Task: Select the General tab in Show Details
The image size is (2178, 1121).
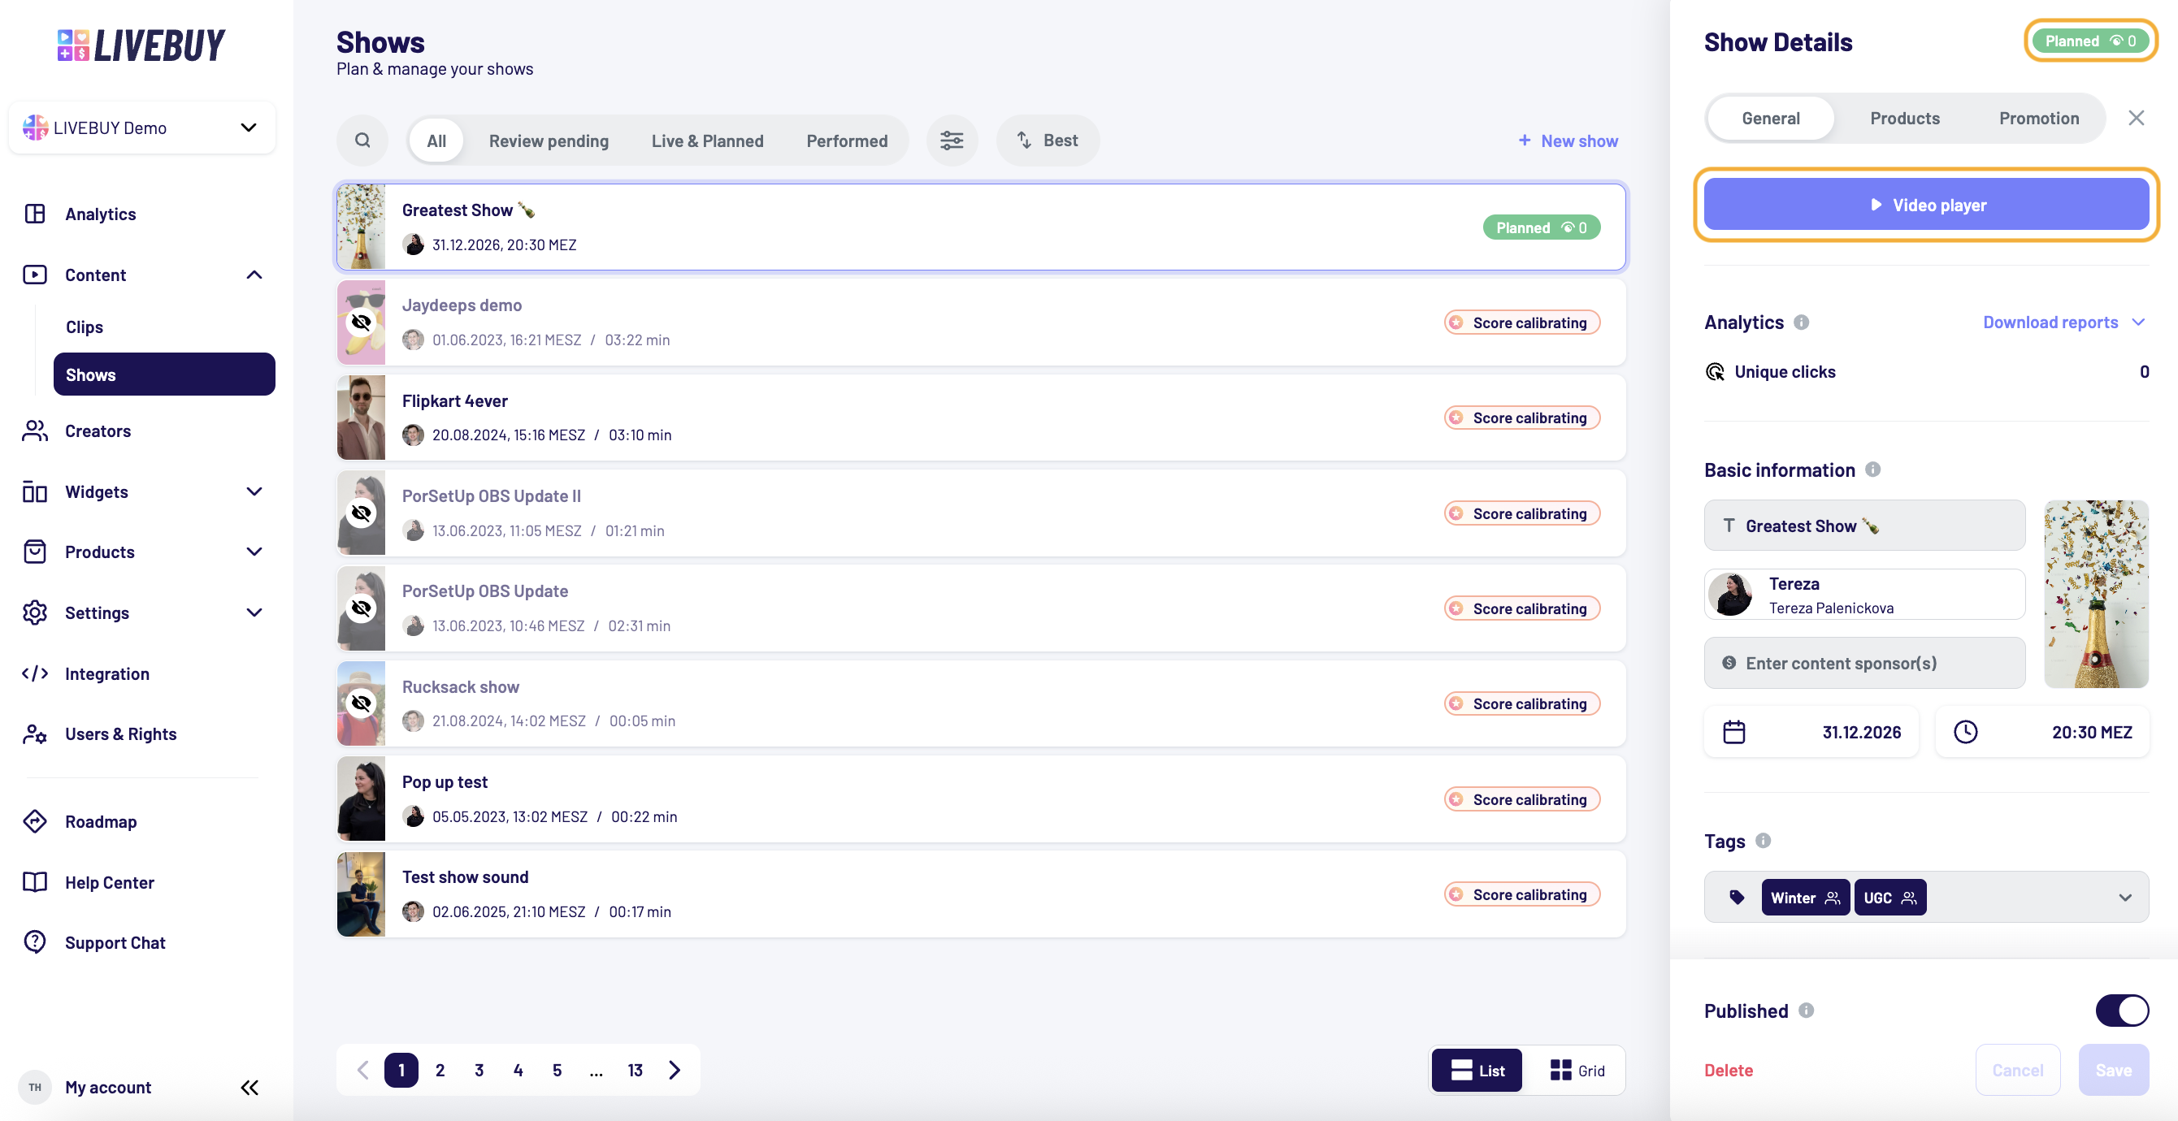Action: (1771, 119)
